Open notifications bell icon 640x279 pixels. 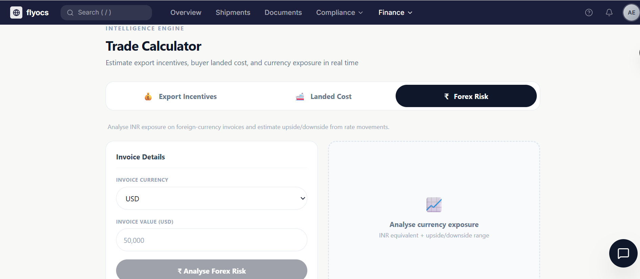click(609, 12)
